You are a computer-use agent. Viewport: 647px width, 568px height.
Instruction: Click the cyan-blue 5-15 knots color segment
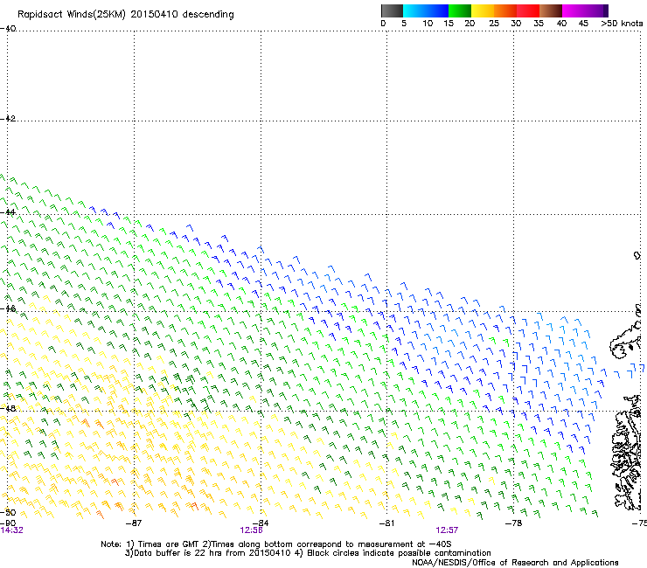click(426, 10)
